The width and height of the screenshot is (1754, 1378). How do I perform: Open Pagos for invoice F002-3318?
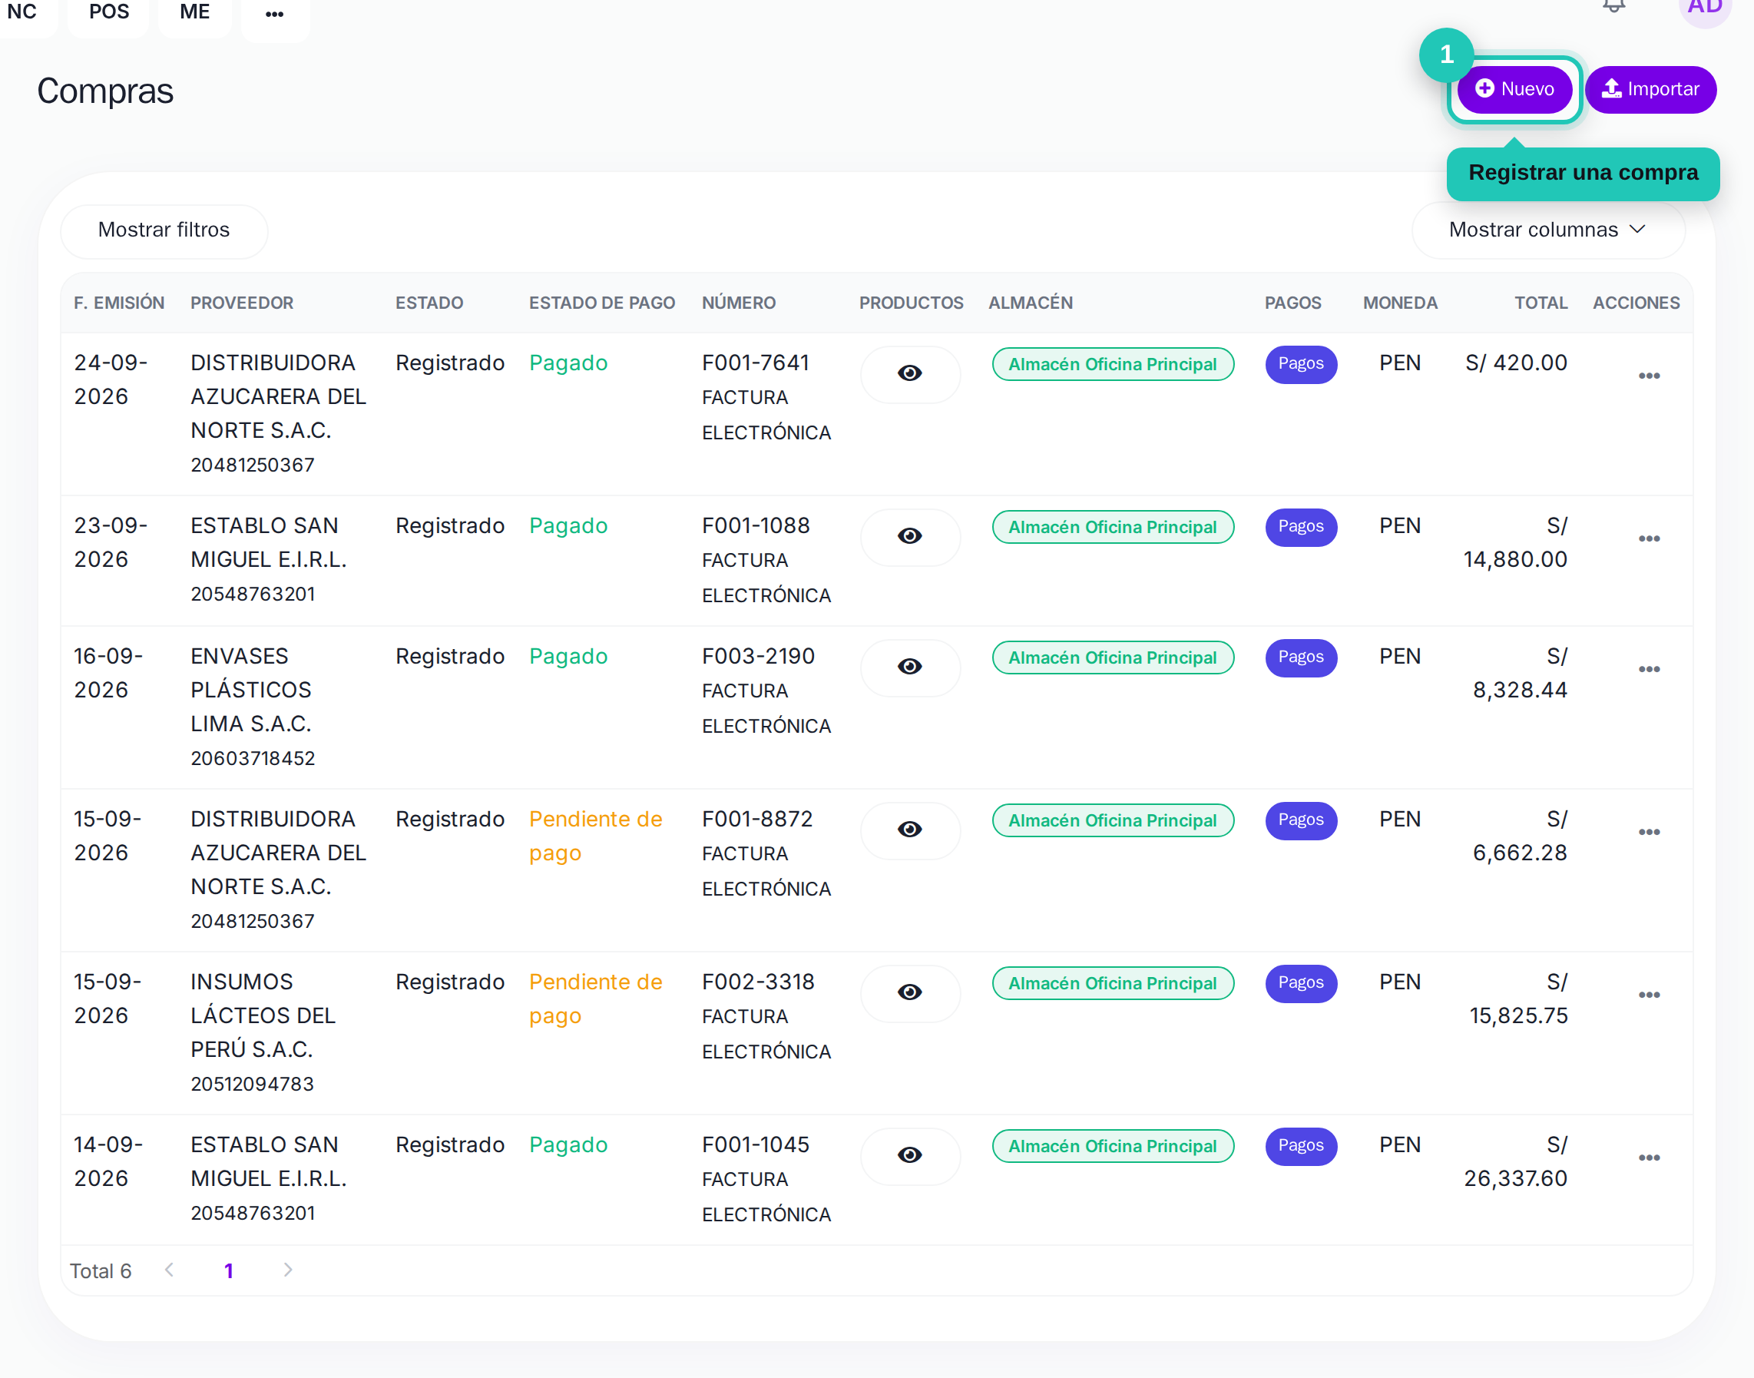pyautogui.click(x=1301, y=983)
